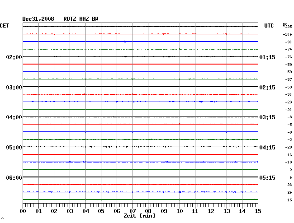Click the "02" minute axis label

pyautogui.click(x=54, y=211)
